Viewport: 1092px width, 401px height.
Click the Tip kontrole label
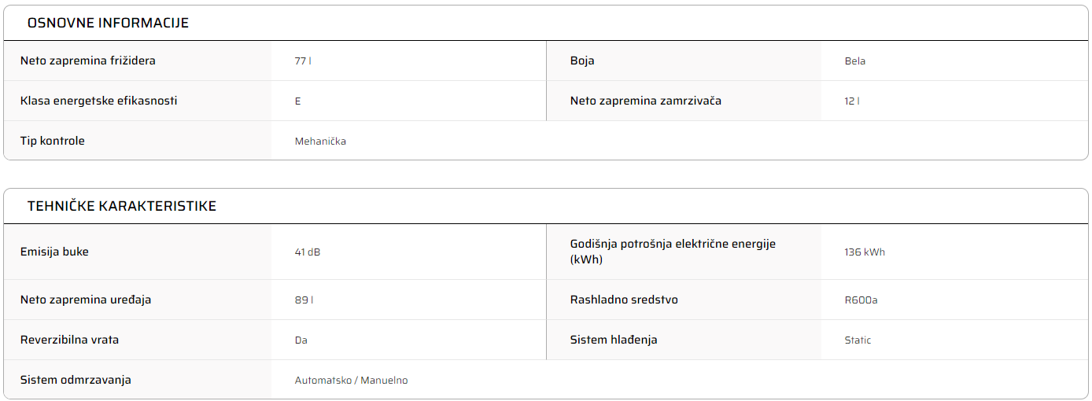click(53, 141)
